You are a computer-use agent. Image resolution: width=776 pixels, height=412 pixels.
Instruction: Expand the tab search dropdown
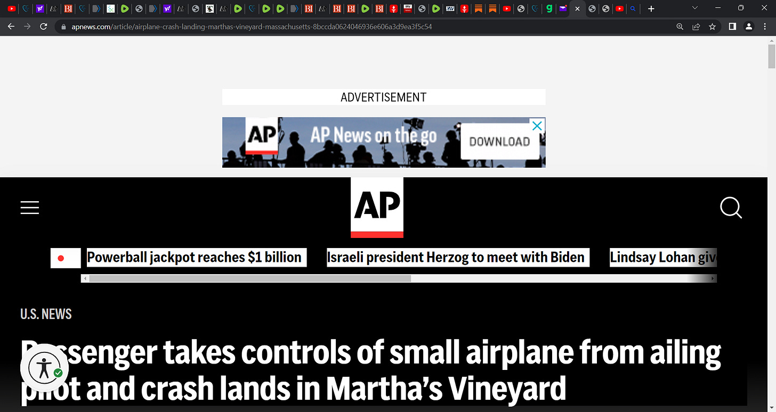[x=694, y=8]
